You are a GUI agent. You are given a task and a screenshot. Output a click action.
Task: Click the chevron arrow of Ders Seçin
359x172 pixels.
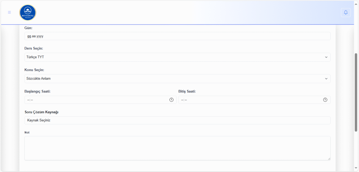[326, 57]
